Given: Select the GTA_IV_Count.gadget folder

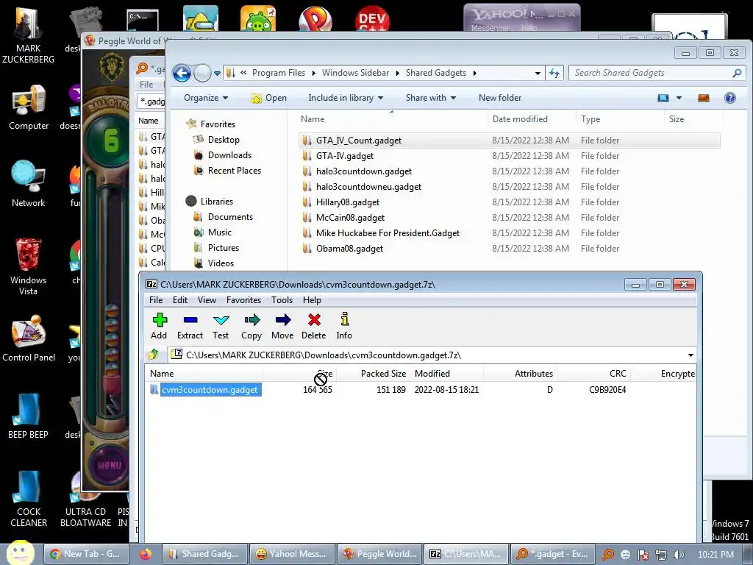Looking at the screenshot, I should click(509, 141).
